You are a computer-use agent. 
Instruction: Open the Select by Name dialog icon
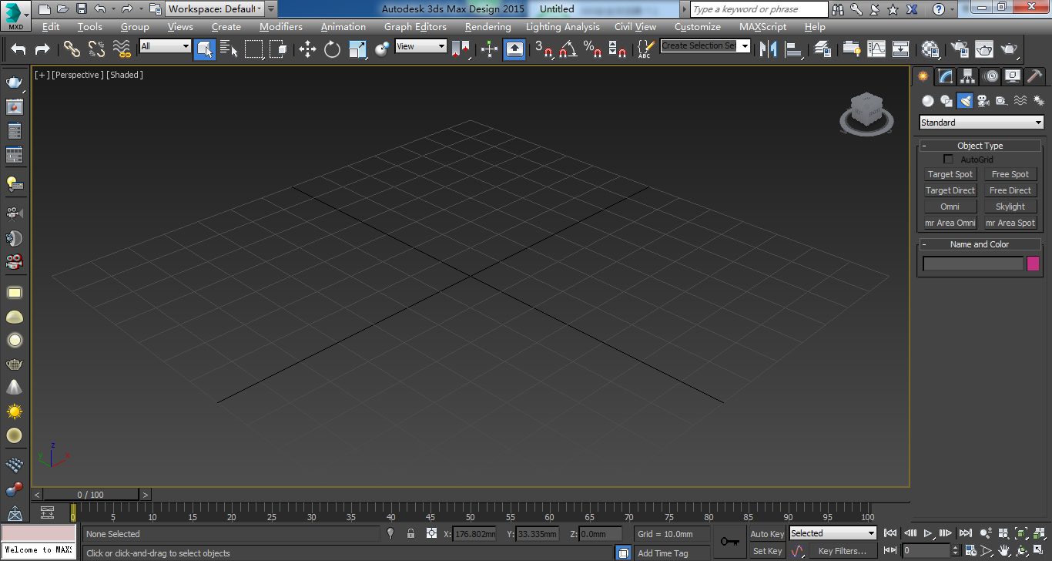coord(229,49)
